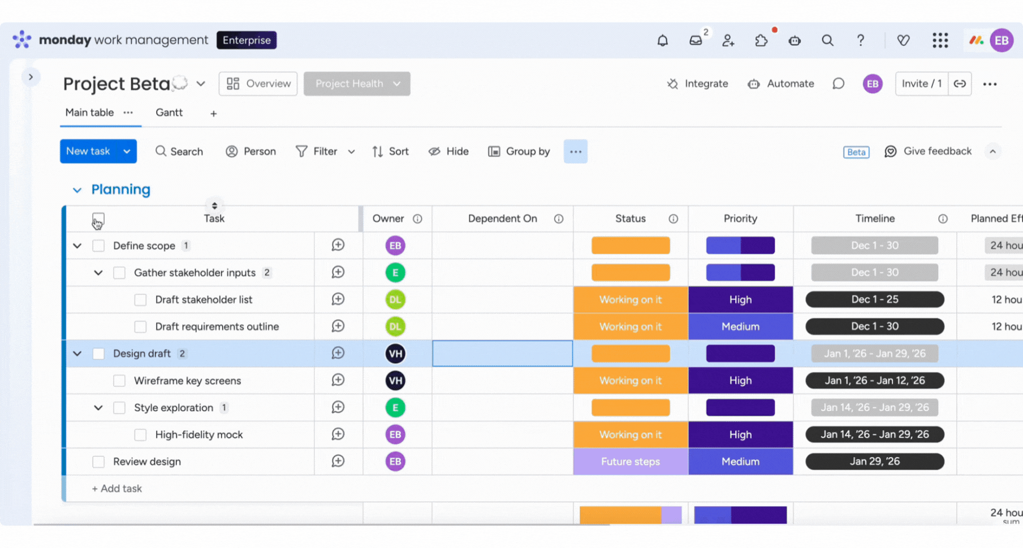Open Priority cell for Draft requirements outline

pyautogui.click(x=740, y=327)
